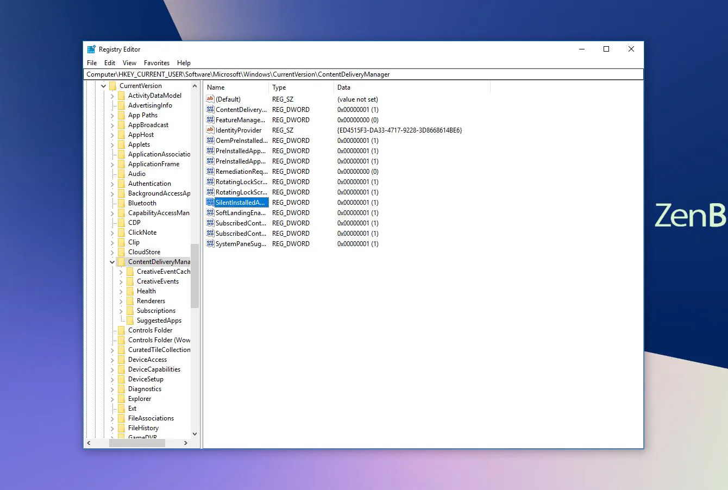Viewport: 728px width, 490px height.
Task: Click the IdentityProvider string value icon
Action: 210,130
